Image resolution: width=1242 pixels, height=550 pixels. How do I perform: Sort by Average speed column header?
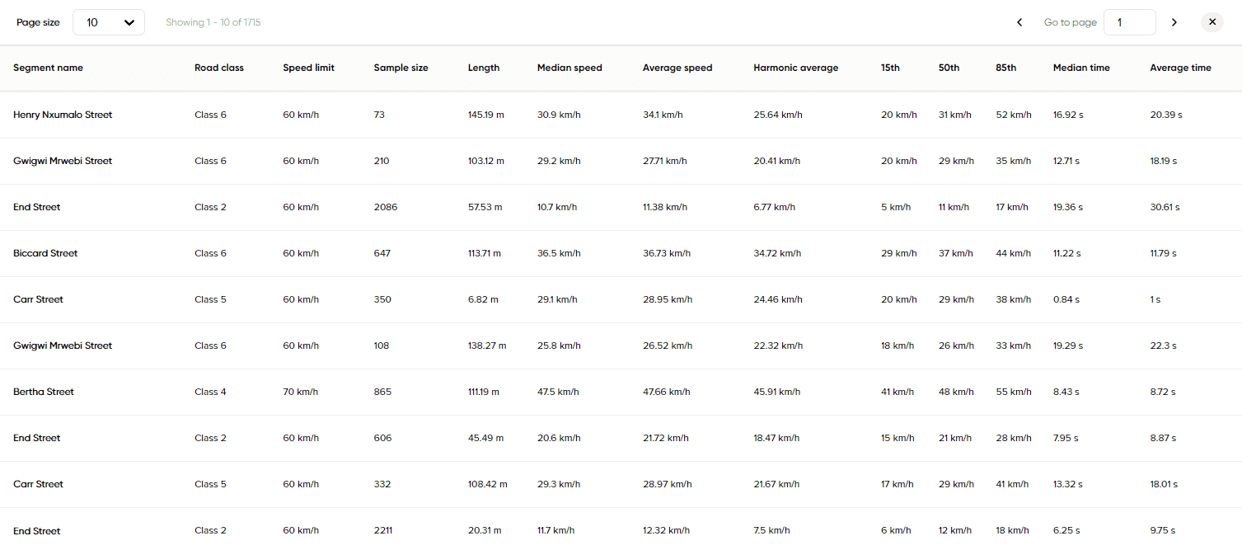coord(677,68)
